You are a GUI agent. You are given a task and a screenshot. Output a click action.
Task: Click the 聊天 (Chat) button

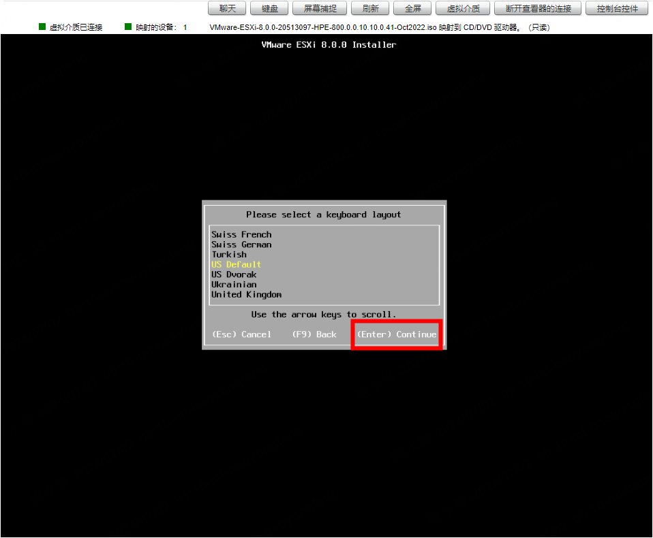pyautogui.click(x=227, y=8)
